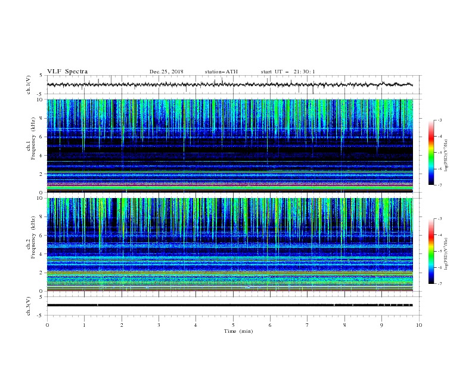
Task: Select the "start UT = 21:30:1" text
Action: pos(288,72)
